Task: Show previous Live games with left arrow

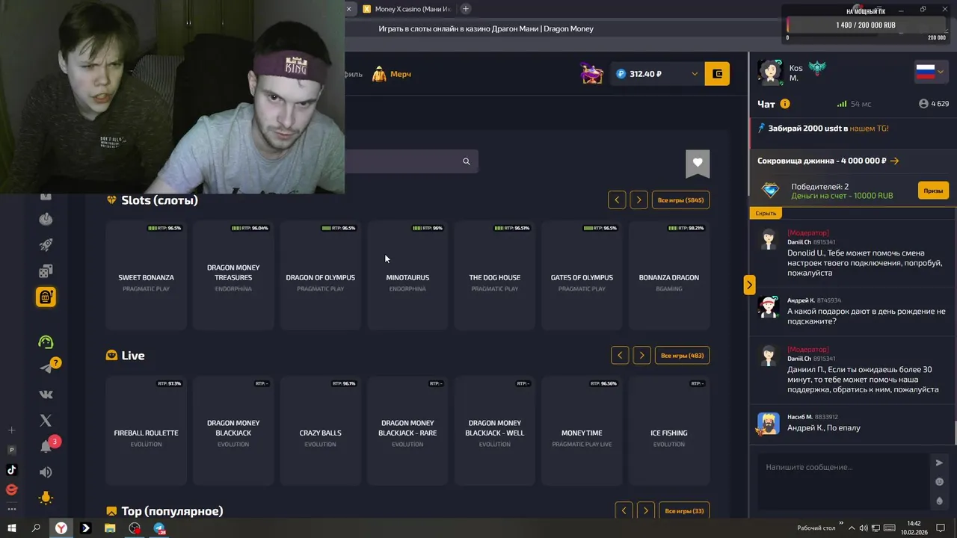Action: [x=620, y=355]
